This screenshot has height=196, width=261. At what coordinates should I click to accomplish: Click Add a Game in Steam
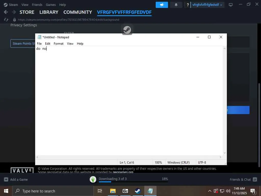tap(19, 179)
